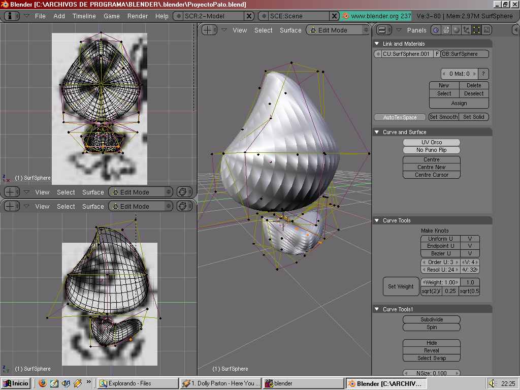Click window type icon in bottom-left viewport header
This screenshot has height=390, width=520.
11,206
